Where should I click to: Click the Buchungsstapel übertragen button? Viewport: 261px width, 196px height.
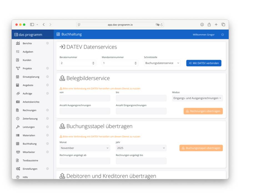(201, 148)
